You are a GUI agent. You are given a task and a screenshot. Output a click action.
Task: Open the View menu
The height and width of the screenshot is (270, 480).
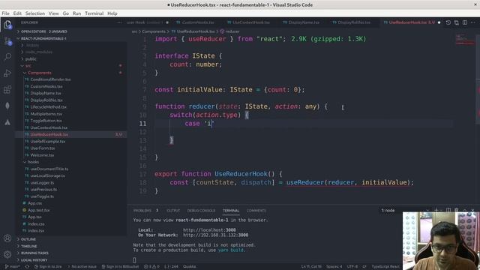(x=53, y=13)
